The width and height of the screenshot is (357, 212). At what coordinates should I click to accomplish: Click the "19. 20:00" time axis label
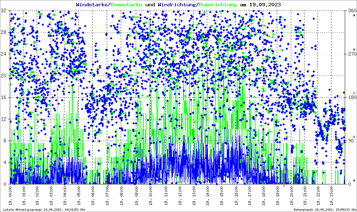pyautogui.click(x=292, y=196)
